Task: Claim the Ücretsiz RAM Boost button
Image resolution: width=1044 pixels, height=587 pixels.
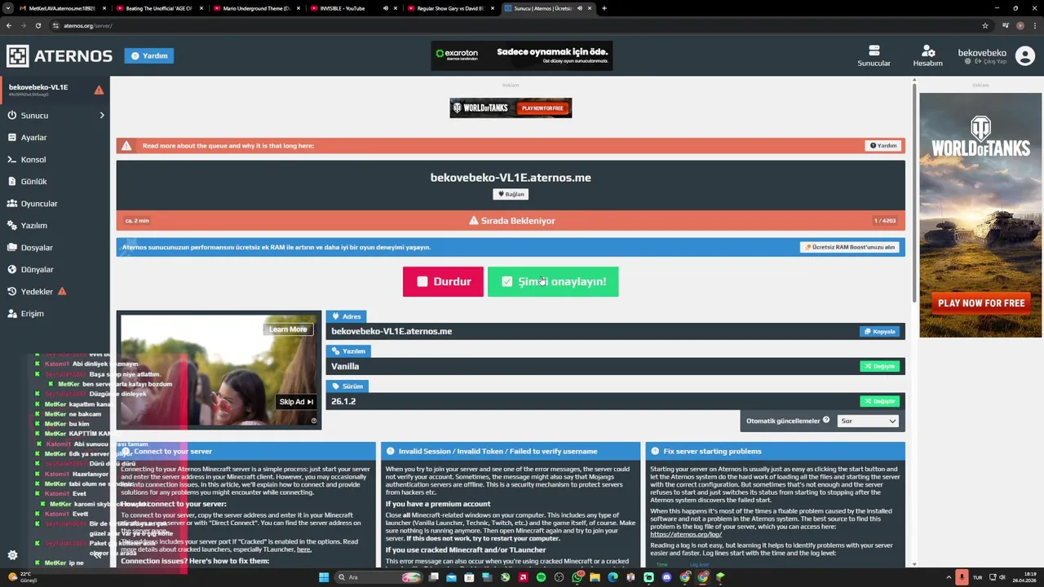Action: (850, 247)
